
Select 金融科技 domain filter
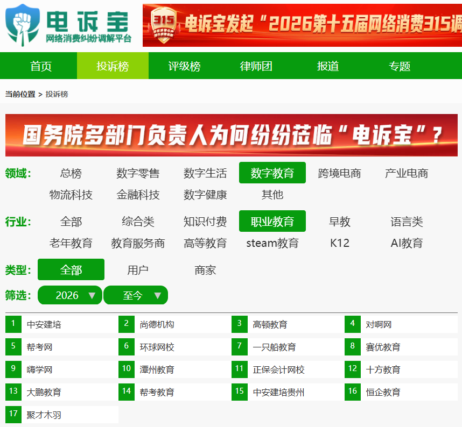pos(138,195)
